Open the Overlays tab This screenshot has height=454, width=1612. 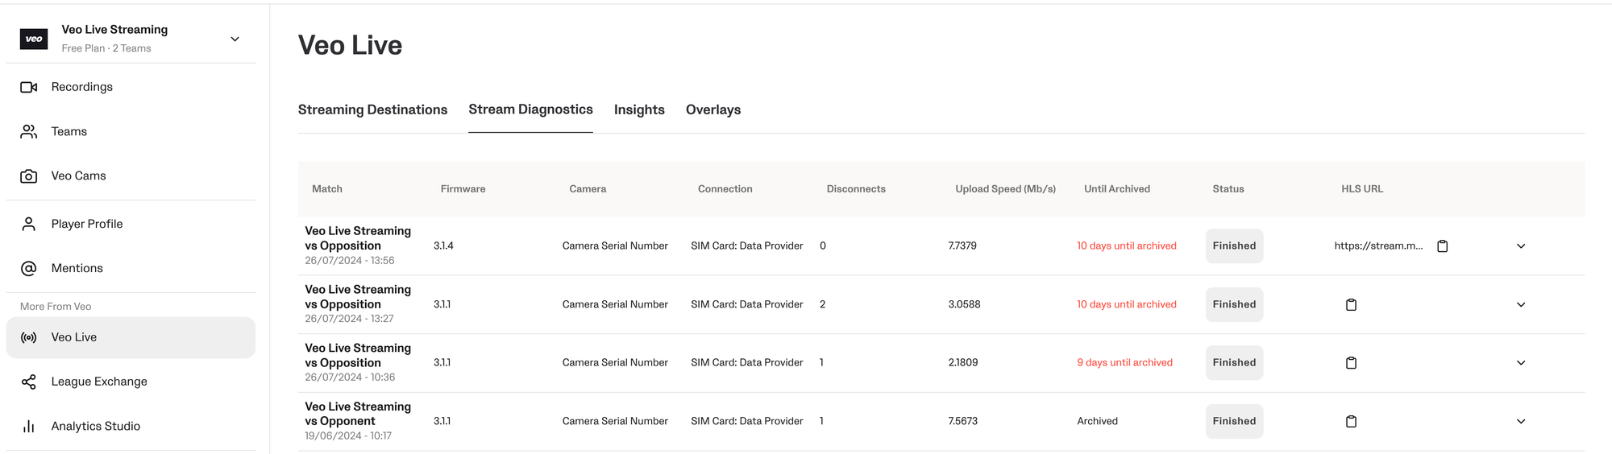click(713, 109)
